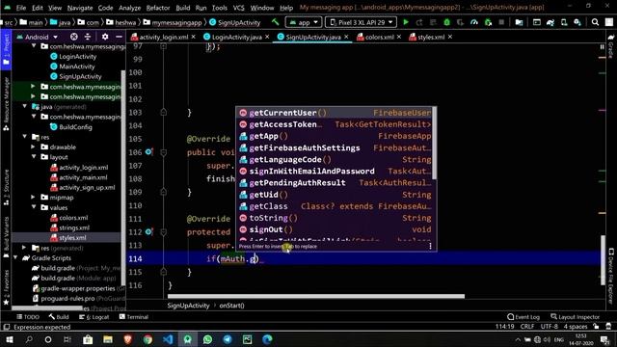Click the UTF-8 encoding in status bar

pyautogui.click(x=549, y=327)
